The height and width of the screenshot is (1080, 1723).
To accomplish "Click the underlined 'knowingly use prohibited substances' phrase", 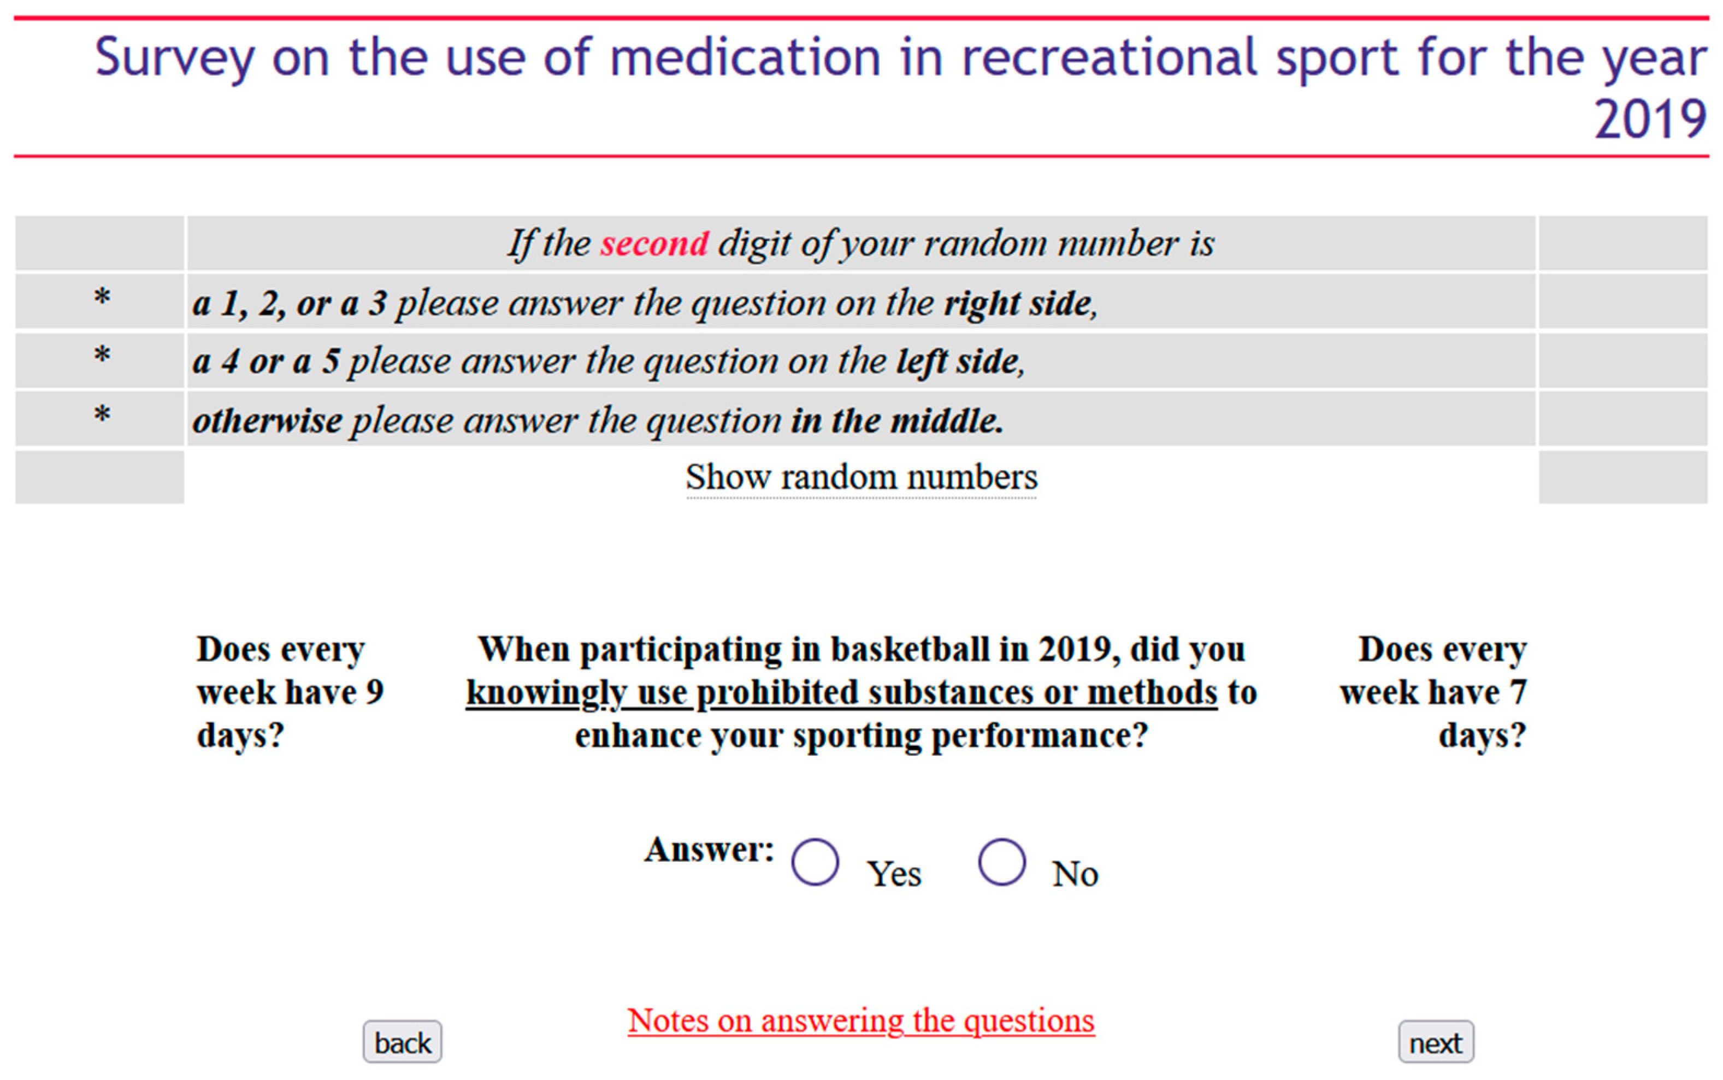I will tap(841, 692).
